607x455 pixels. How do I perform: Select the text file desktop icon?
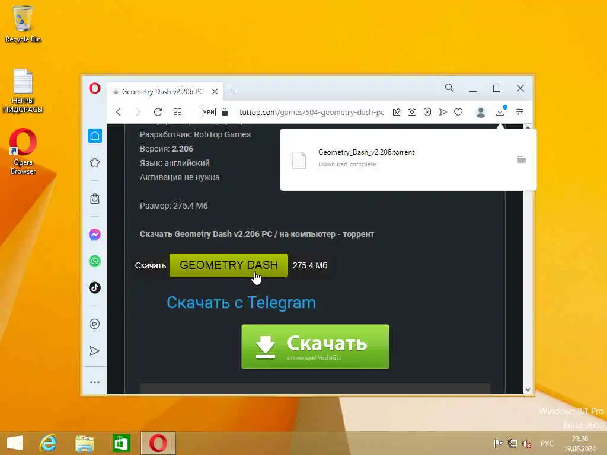click(23, 91)
